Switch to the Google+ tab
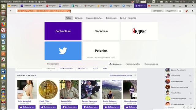The image size is (196, 110). pyautogui.click(x=51, y=6)
